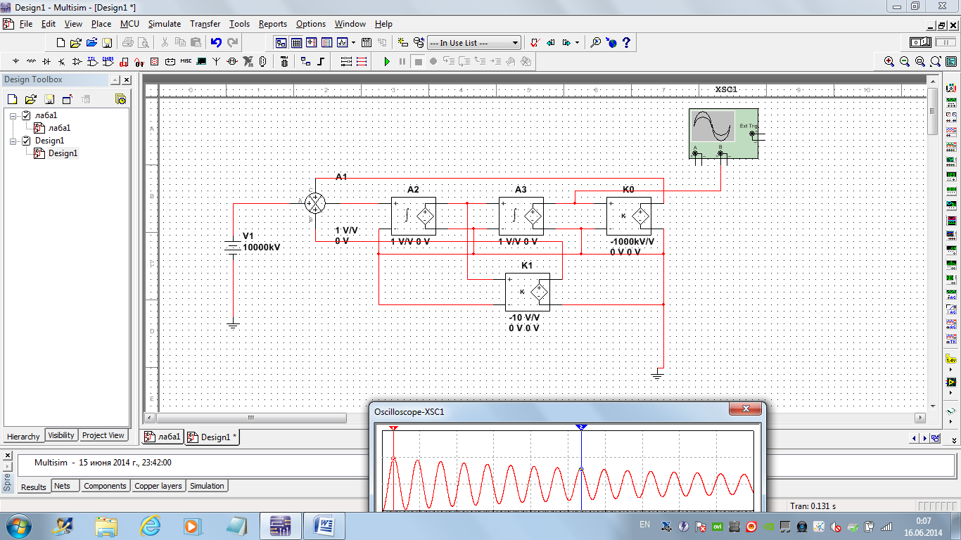Toggle the лаба1 project checkbox

click(26, 115)
